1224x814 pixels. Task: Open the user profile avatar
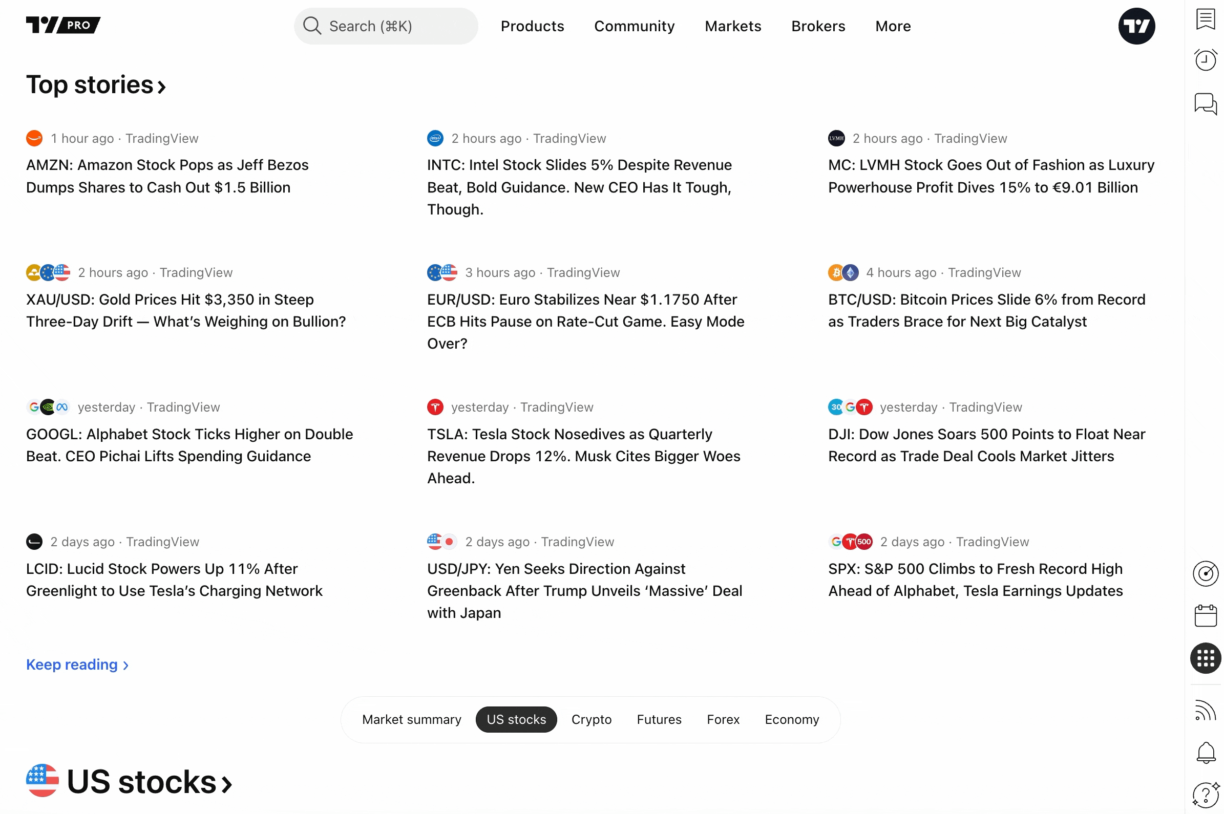coord(1136,26)
